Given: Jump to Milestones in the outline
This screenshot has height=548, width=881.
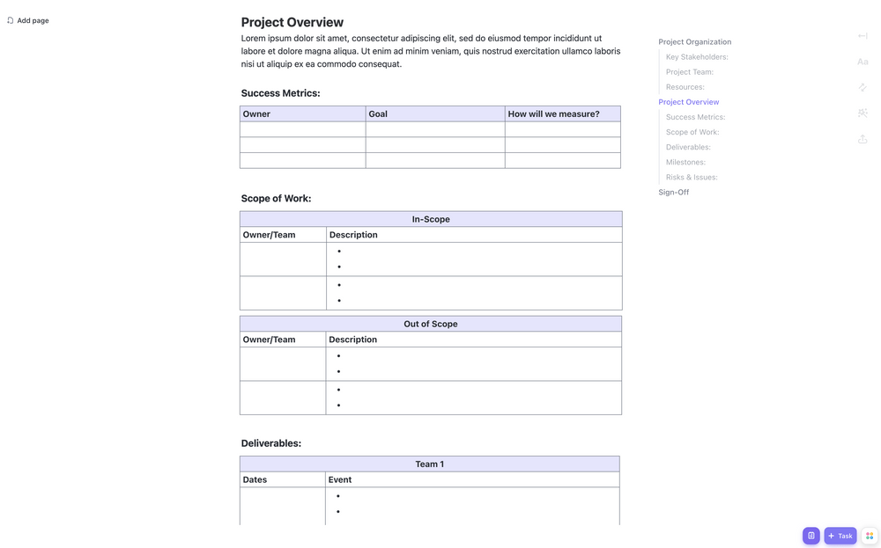Looking at the screenshot, I should 685,162.
